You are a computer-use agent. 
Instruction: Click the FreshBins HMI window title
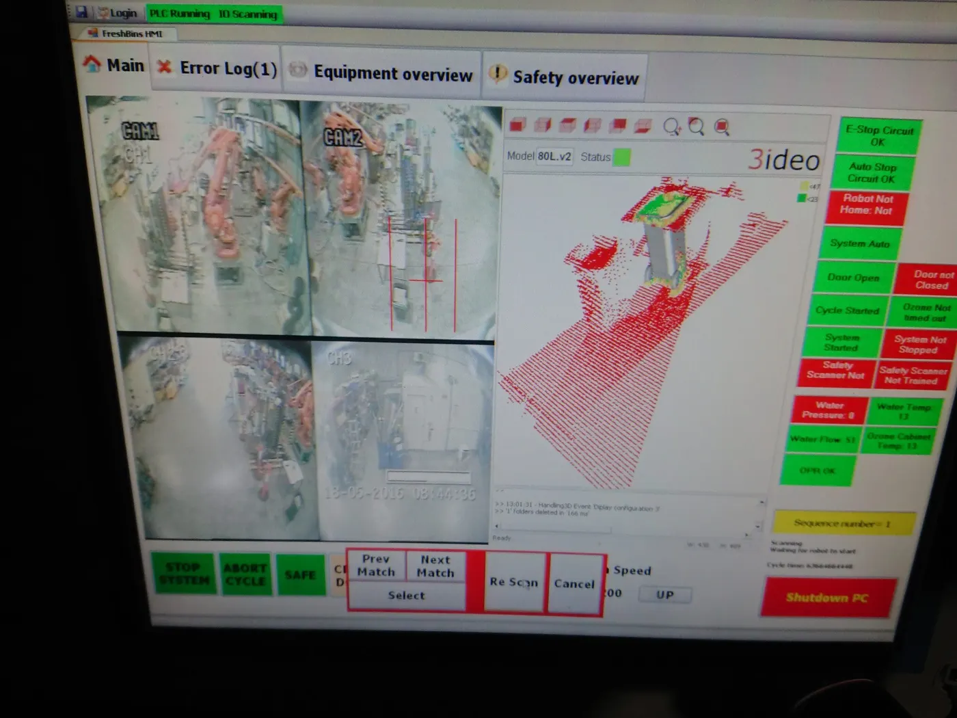(x=133, y=33)
